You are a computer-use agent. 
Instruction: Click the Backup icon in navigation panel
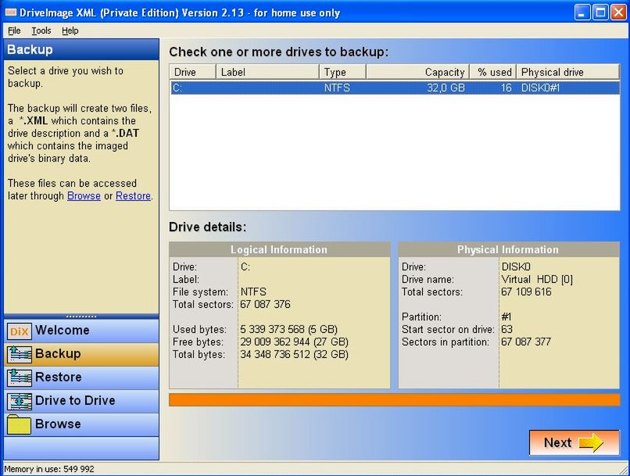pos(19,354)
